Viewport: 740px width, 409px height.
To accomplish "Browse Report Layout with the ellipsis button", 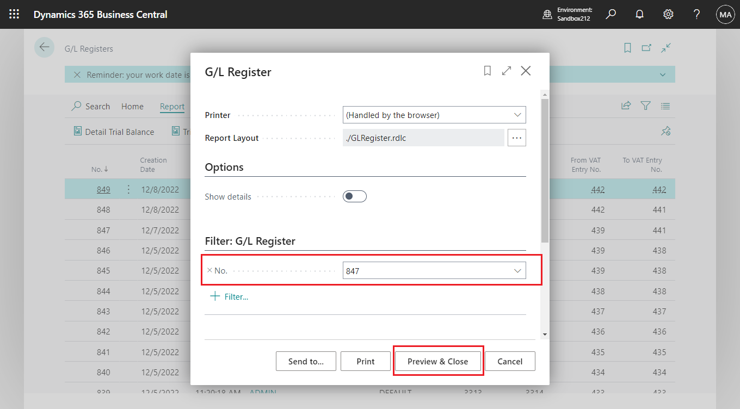I will click(x=516, y=138).
